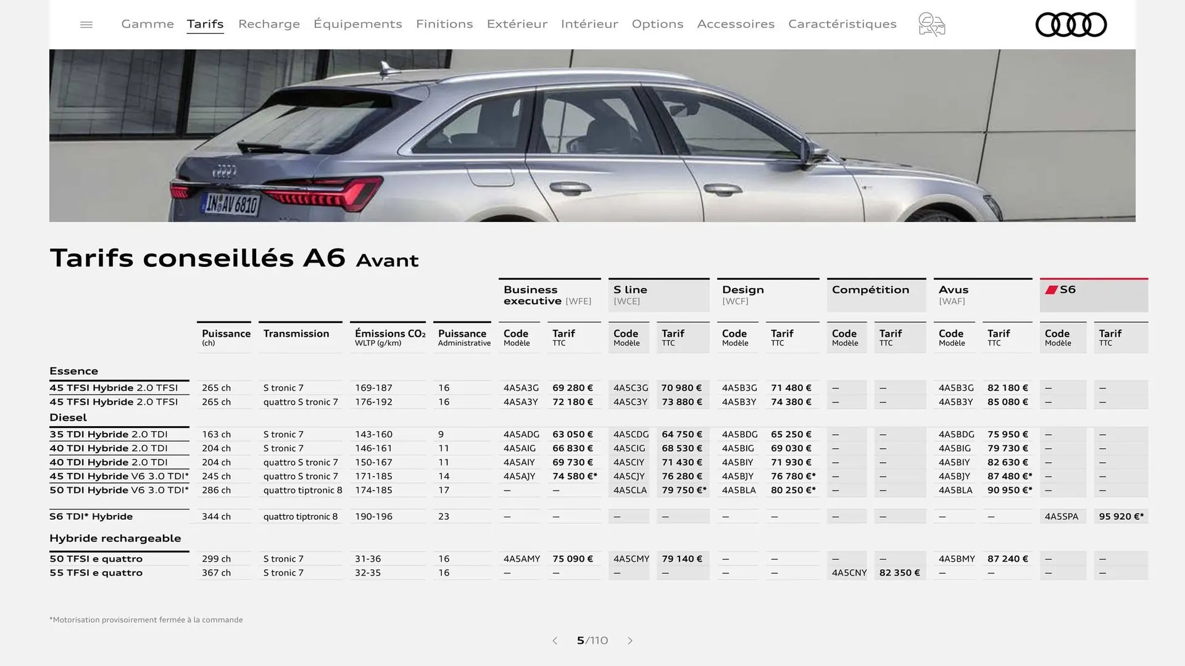This screenshot has height=666, width=1185.
Task: Navigate to the Intérieur page
Action: click(589, 24)
